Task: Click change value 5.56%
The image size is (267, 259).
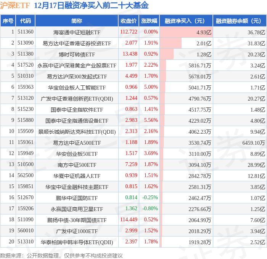Action: click(x=151, y=120)
